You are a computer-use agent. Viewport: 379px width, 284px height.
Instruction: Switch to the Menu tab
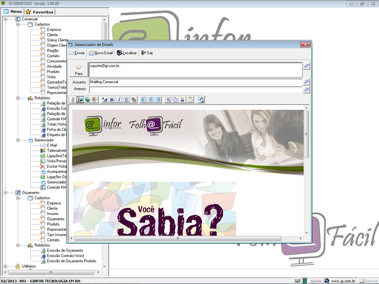13,12
